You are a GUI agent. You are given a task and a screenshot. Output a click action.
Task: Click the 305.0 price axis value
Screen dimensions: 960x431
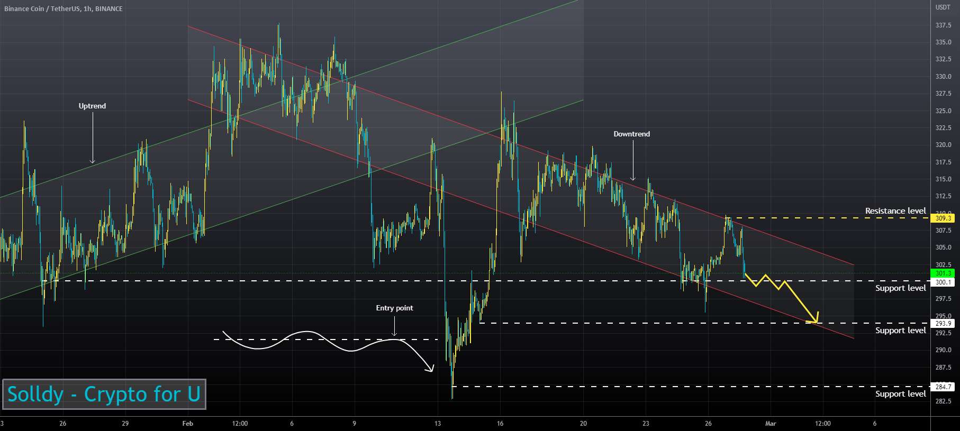[944, 247]
